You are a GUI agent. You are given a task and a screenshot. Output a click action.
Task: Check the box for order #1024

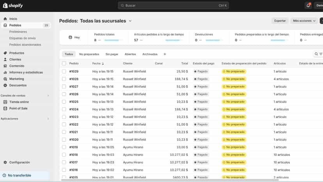pos(64,109)
